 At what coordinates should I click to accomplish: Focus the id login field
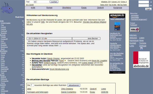point(144,2)
